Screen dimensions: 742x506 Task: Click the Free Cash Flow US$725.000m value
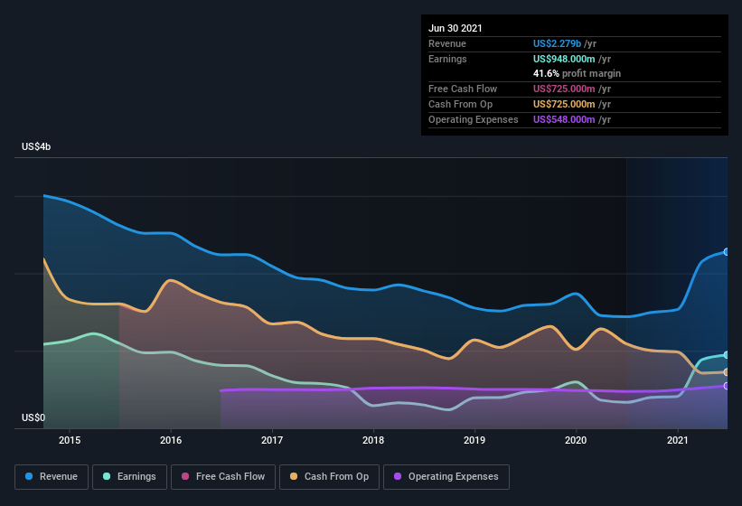coord(564,89)
